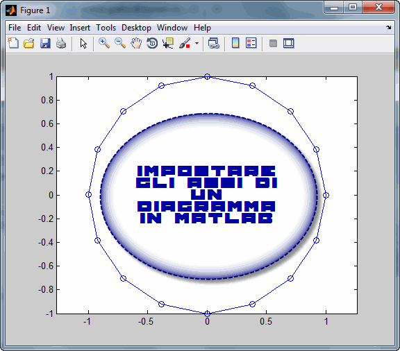
Task: Open the File menu
Action: click(15, 28)
